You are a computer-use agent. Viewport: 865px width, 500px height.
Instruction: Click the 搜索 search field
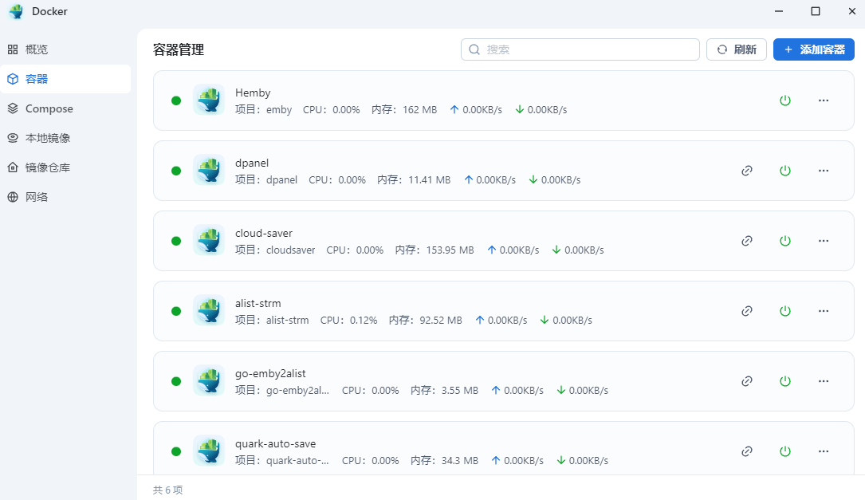[x=580, y=49]
